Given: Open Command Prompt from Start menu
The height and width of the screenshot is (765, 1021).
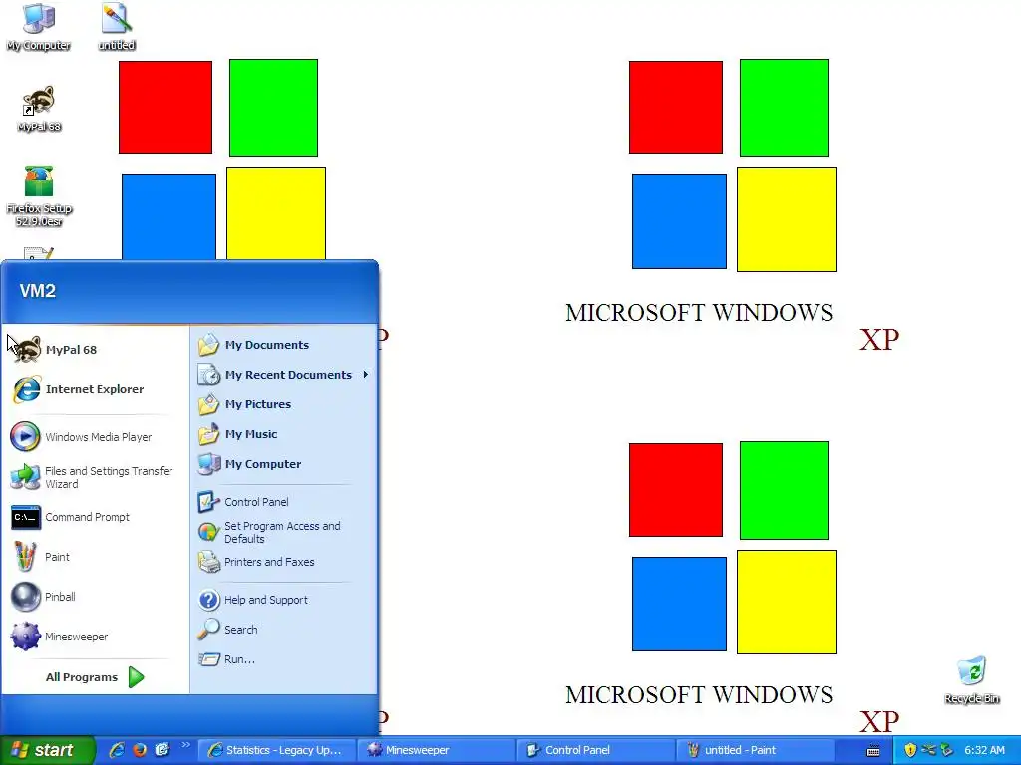Looking at the screenshot, I should [95, 517].
